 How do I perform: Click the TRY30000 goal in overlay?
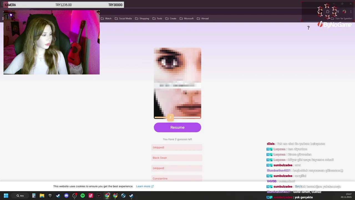coord(115,5)
